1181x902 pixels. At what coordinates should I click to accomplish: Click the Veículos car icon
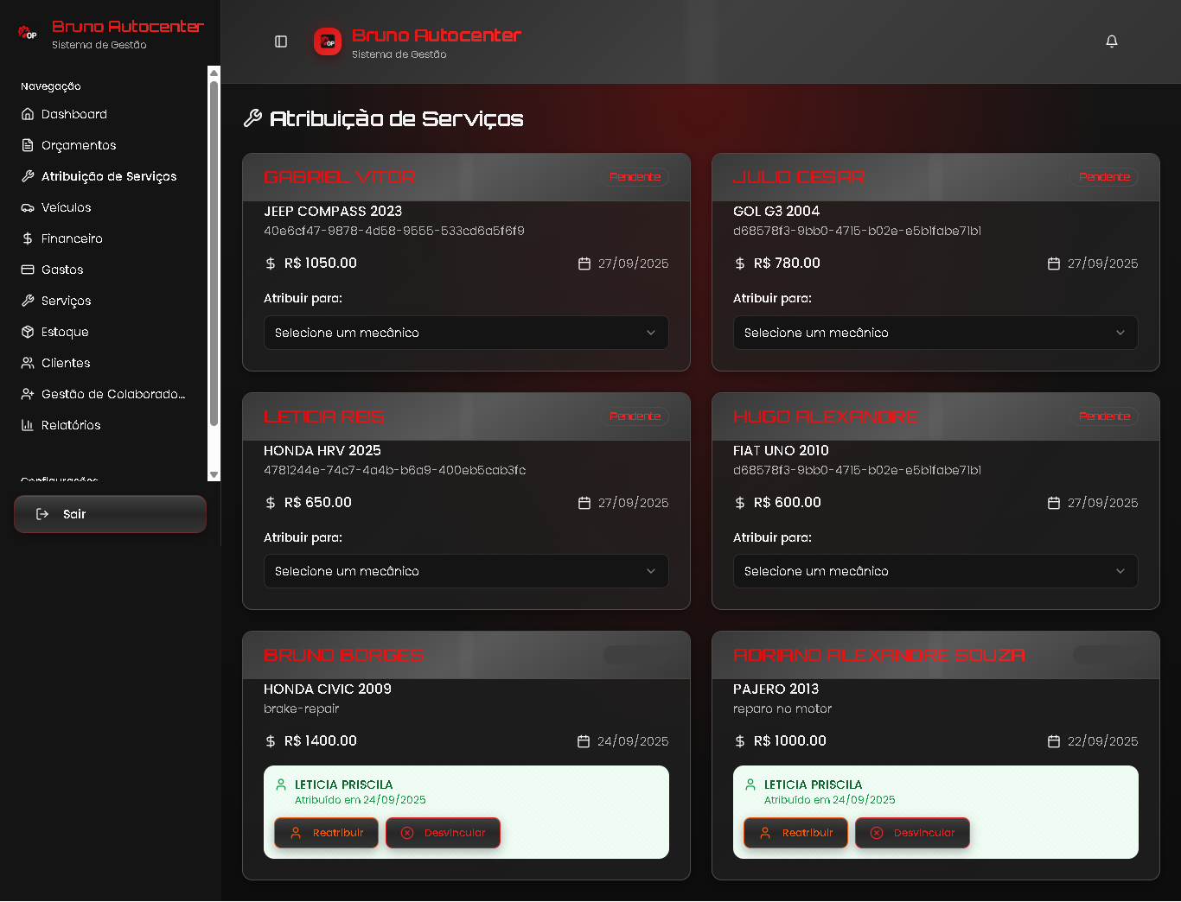pyautogui.click(x=28, y=207)
